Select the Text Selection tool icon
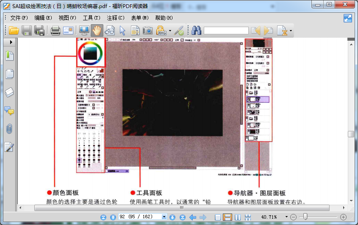Viewport: 358px width, 225px height. [135, 31]
